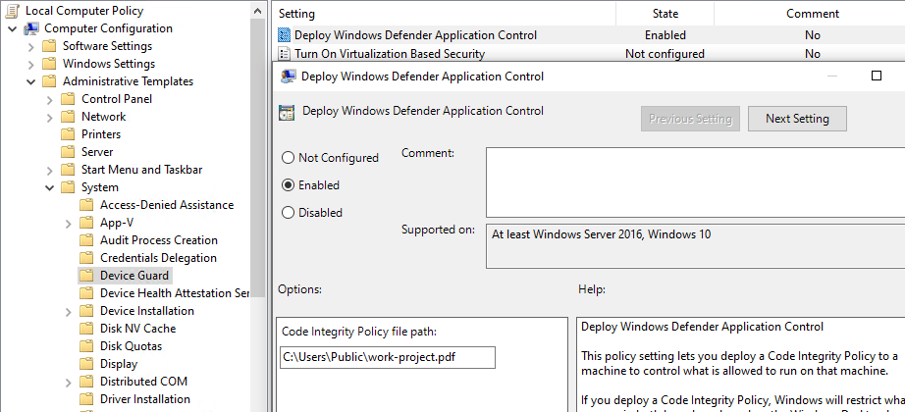Sort by the Comment column header
Image resolution: width=905 pixels, height=412 pixels.
coord(809,14)
